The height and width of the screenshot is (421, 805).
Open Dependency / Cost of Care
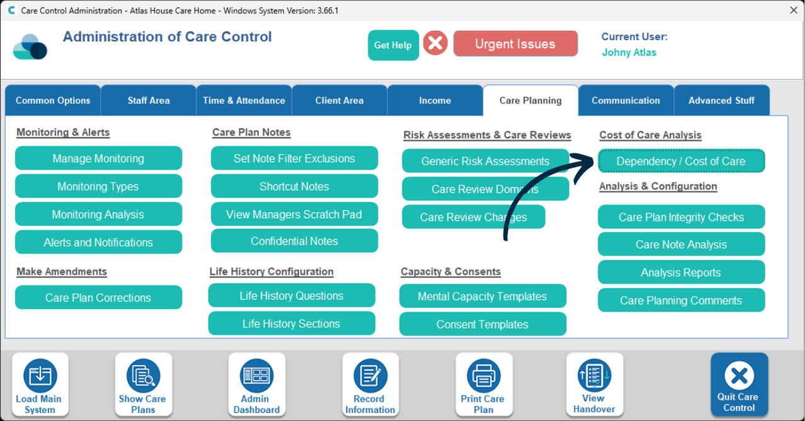click(680, 161)
